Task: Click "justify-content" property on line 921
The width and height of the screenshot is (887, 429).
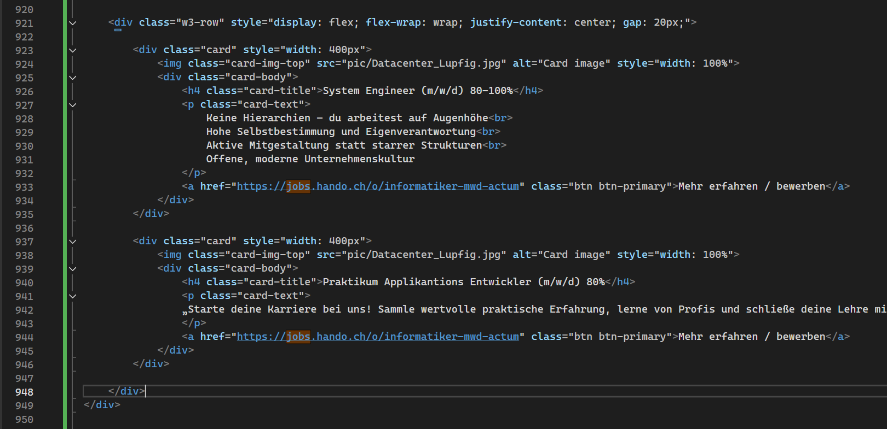Action: 515,22
